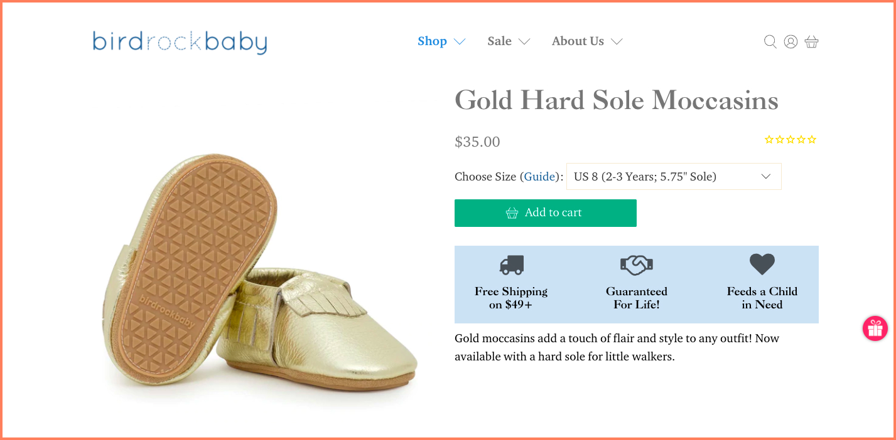
Task: Expand the Sale menu chevron
Action: 524,42
